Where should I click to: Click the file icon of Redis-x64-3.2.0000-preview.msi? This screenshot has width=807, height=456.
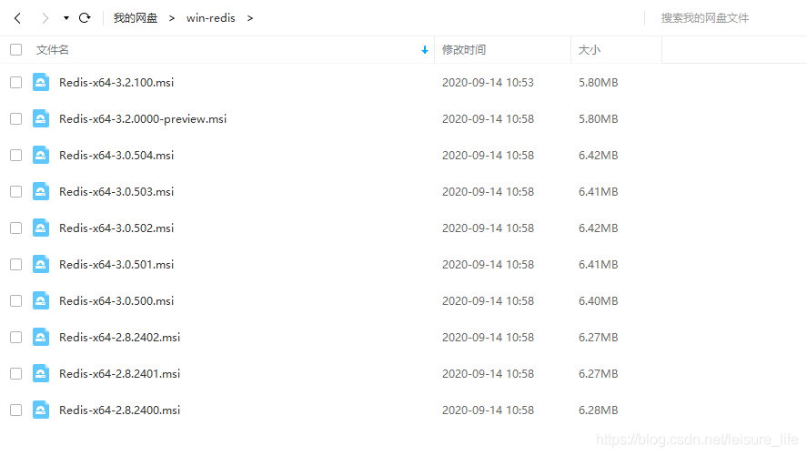tap(41, 119)
